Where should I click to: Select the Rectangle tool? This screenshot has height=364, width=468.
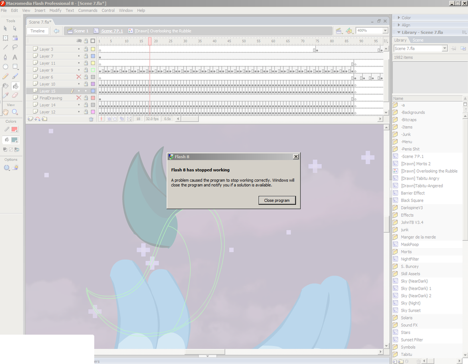tap(15, 67)
